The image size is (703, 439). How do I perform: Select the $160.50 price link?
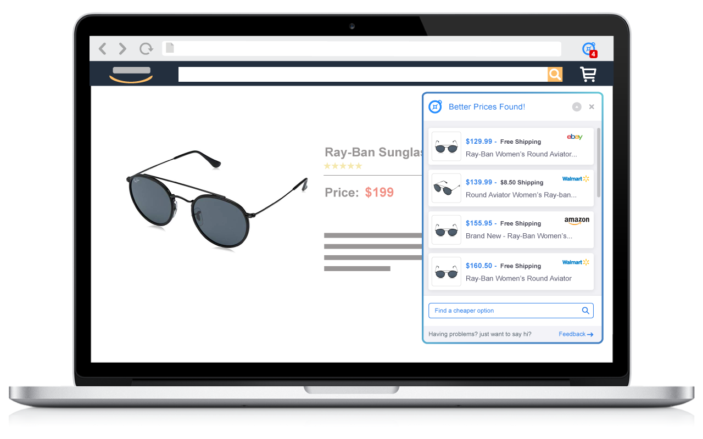tap(479, 266)
